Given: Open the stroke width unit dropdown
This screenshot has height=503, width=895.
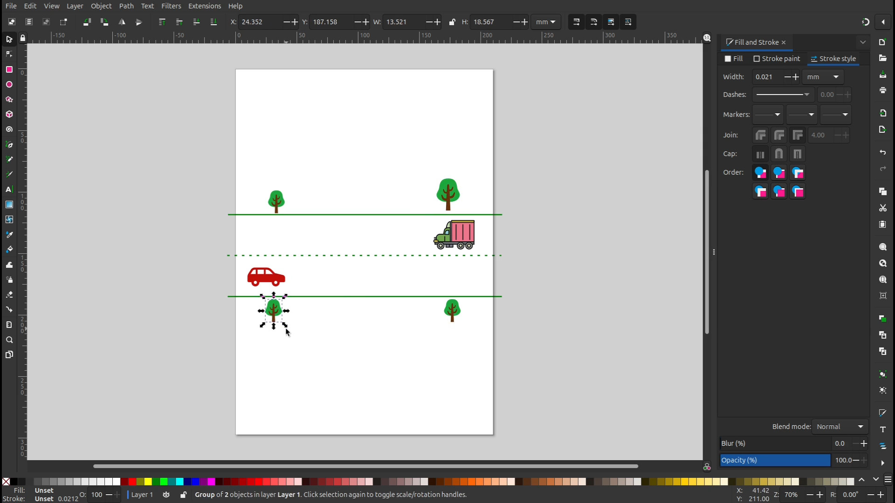Looking at the screenshot, I should (x=823, y=77).
